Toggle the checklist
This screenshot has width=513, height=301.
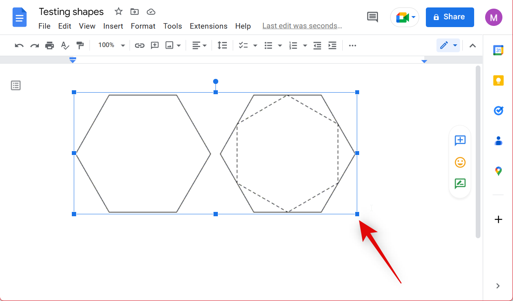(243, 46)
